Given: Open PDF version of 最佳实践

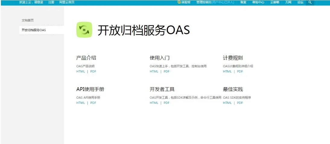Looking at the screenshot, I should pos(240,103).
